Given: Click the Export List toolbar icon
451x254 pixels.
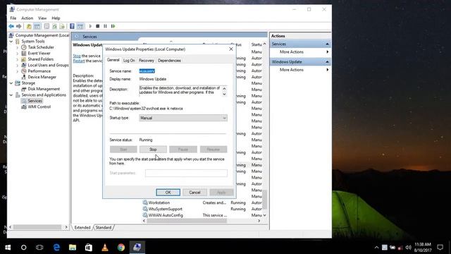Looking at the screenshot, I should click(62, 26).
